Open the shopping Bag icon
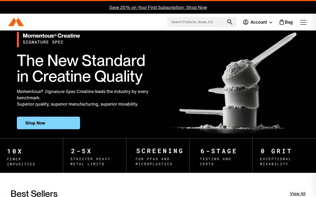 click(282, 22)
